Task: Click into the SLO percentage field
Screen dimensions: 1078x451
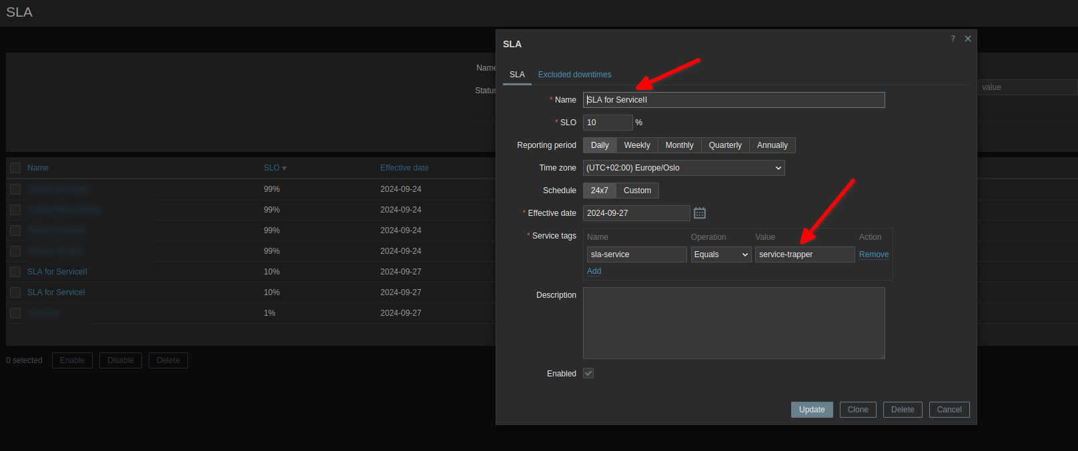Action: coord(607,123)
